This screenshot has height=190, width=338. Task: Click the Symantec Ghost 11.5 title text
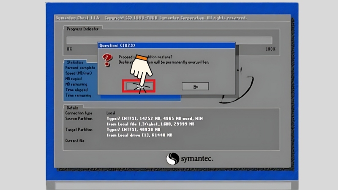[x=78, y=18]
